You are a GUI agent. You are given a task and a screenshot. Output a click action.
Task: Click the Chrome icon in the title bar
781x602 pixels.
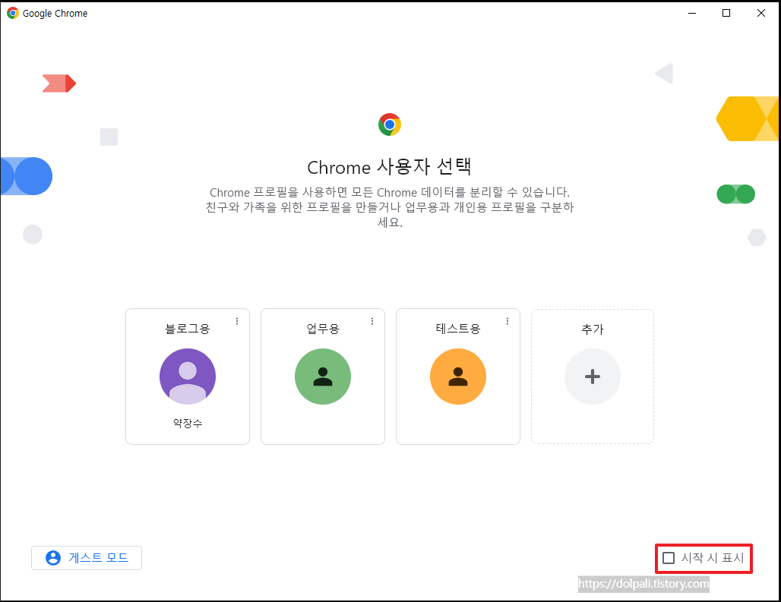12,13
